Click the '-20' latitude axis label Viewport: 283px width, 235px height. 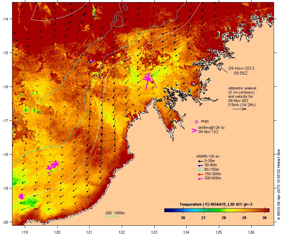(5, 222)
